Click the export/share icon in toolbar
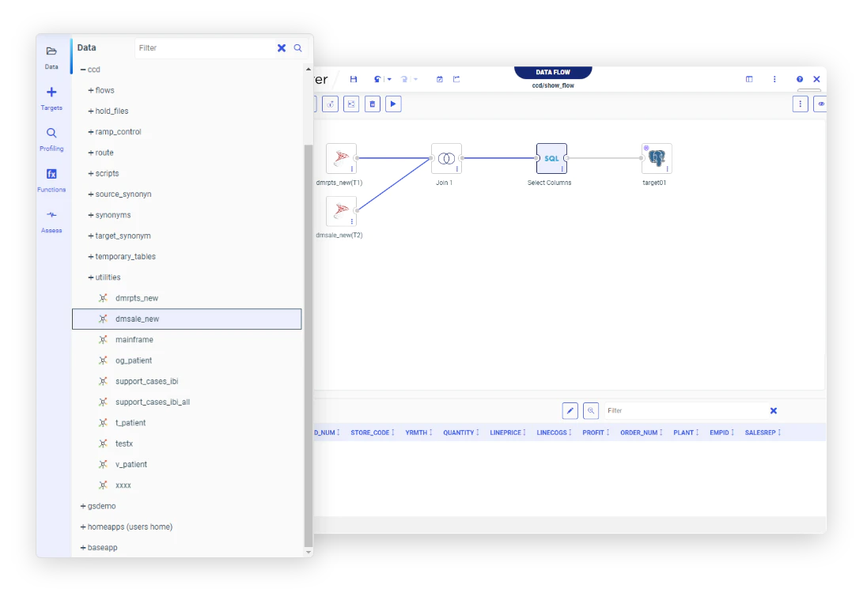Screen dimensions: 867x600 click(x=456, y=79)
